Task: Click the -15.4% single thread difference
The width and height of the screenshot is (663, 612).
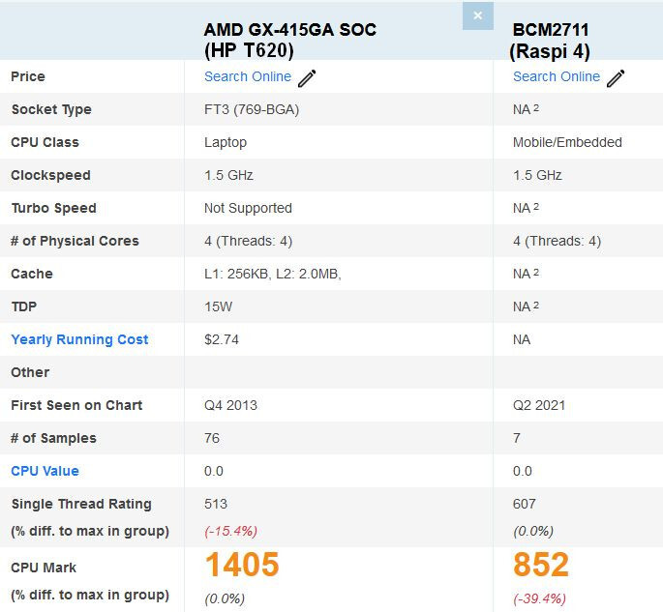Action: point(231,531)
